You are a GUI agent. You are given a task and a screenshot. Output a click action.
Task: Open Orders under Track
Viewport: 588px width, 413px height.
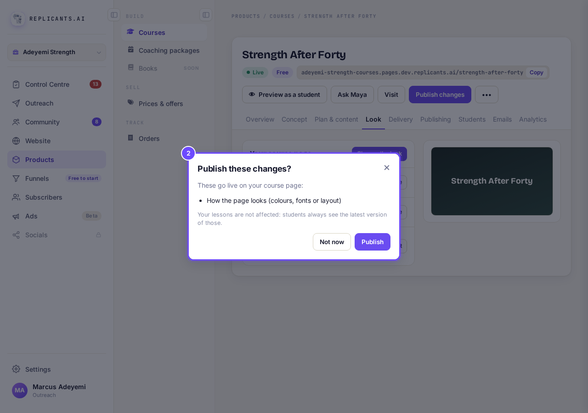(x=164, y=138)
